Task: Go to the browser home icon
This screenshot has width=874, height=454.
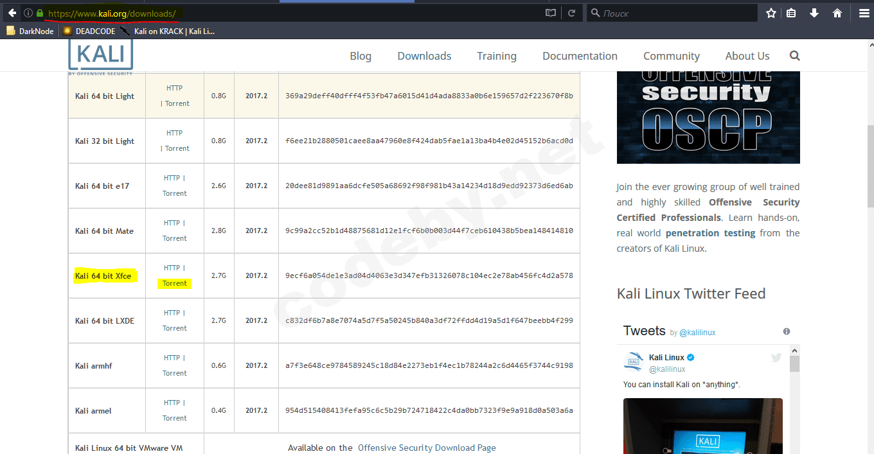Action: coord(837,13)
